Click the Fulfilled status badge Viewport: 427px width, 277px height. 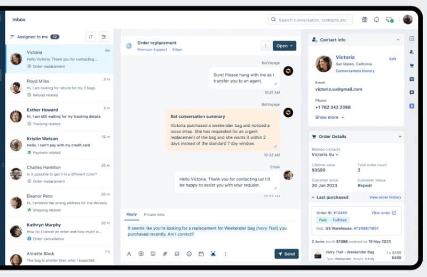(x=339, y=220)
